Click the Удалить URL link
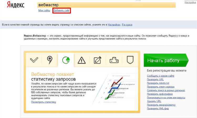This screenshot has width=197, height=118. [x=154, y=101]
